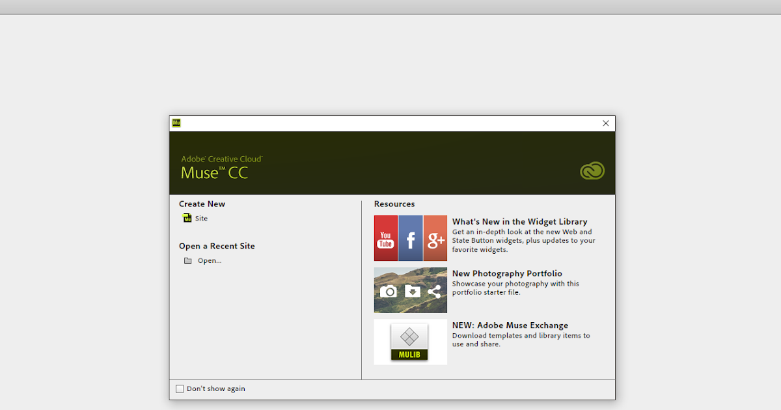Click the Facebook tile in widget thumbnail
Viewport: 781px width, 410px height.
[x=411, y=238]
